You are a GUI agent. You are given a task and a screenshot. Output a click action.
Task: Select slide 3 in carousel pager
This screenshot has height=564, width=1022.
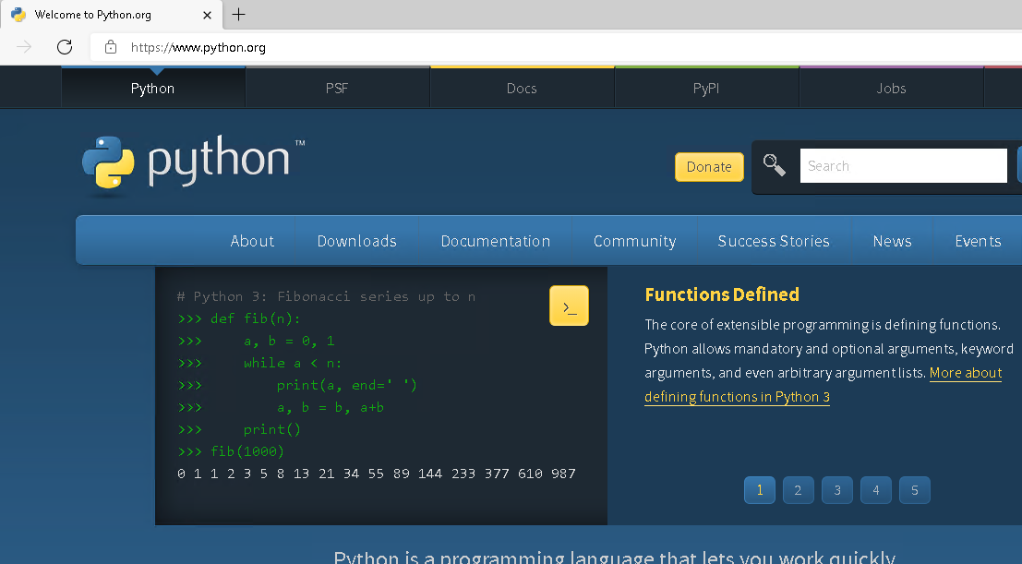[x=836, y=490]
